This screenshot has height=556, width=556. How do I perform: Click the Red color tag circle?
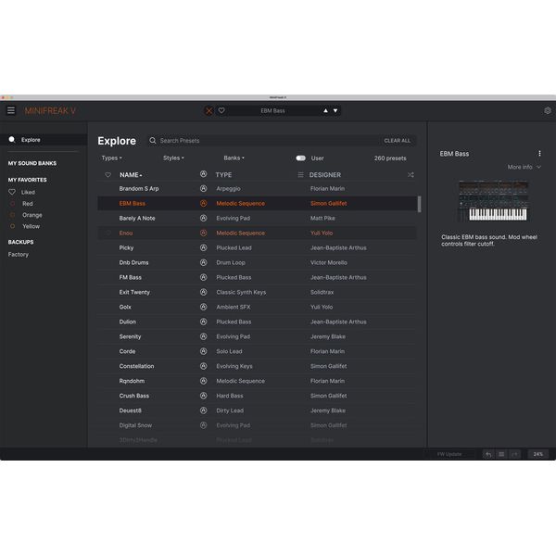(x=12, y=204)
